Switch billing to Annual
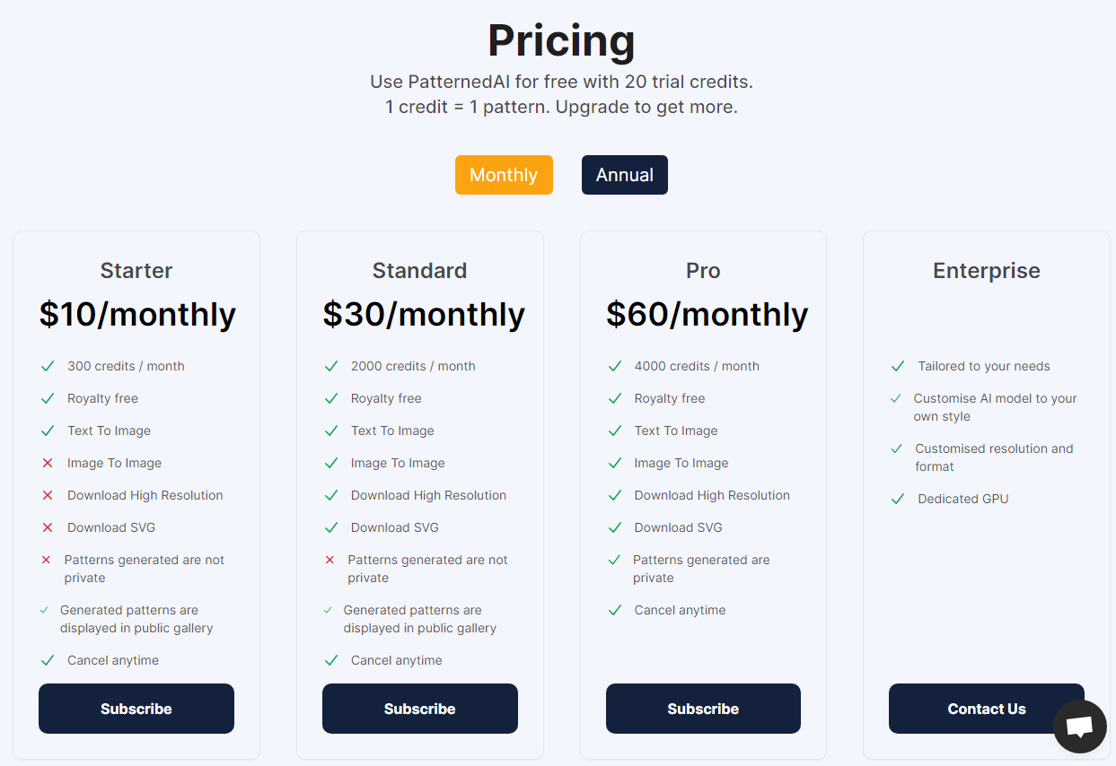 pos(625,175)
